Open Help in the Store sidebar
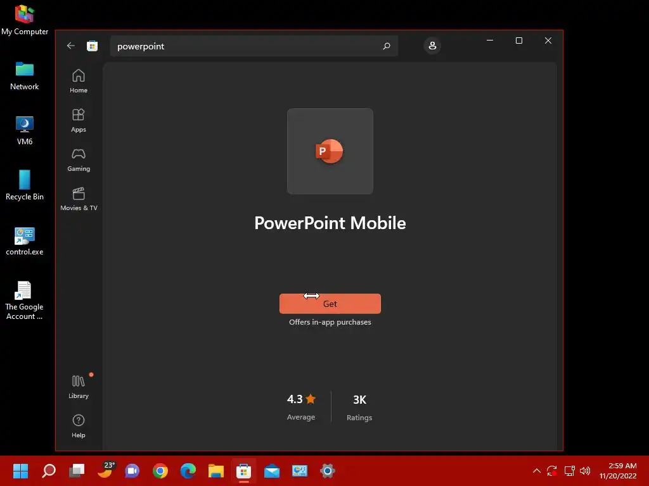 pyautogui.click(x=78, y=426)
